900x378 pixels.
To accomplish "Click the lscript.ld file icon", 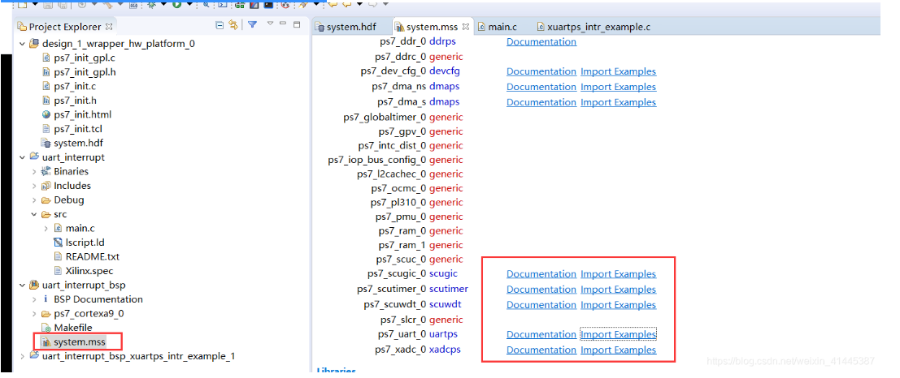I will click(58, 243).
